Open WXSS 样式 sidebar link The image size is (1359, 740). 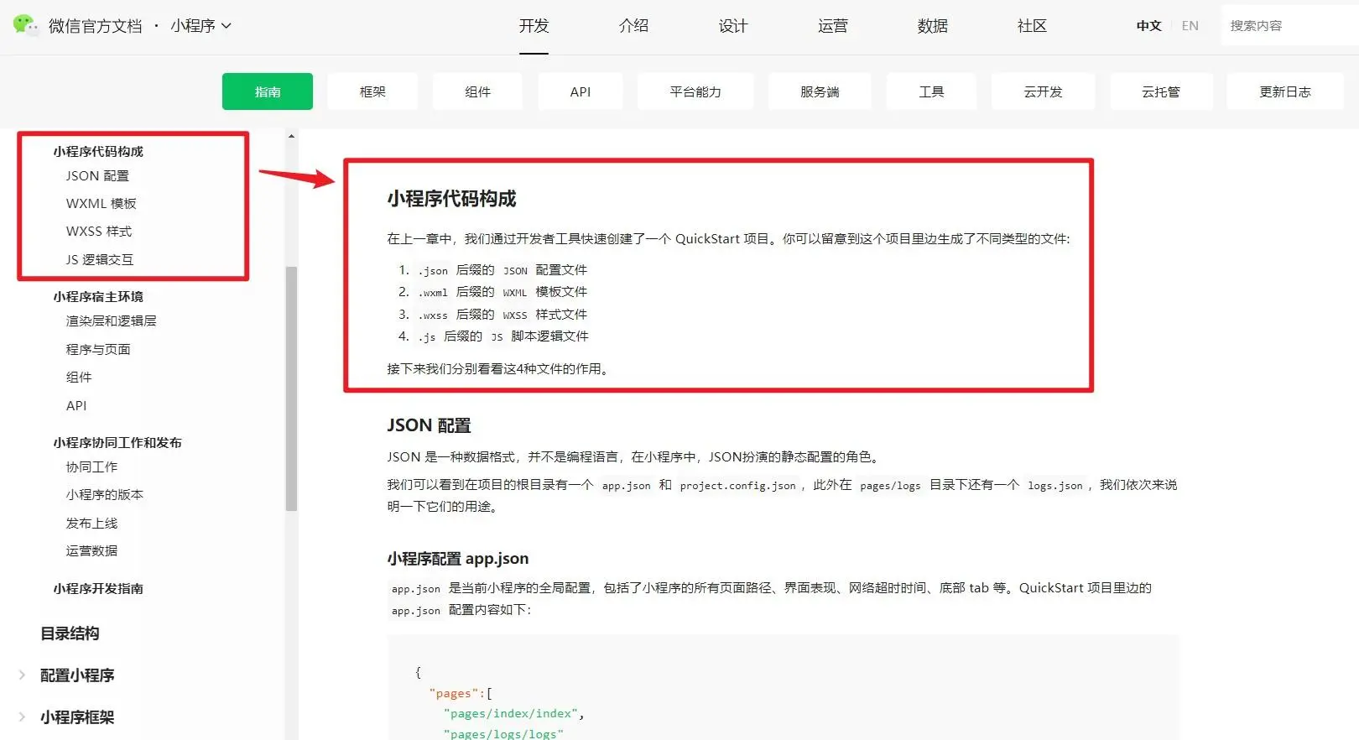99,231
